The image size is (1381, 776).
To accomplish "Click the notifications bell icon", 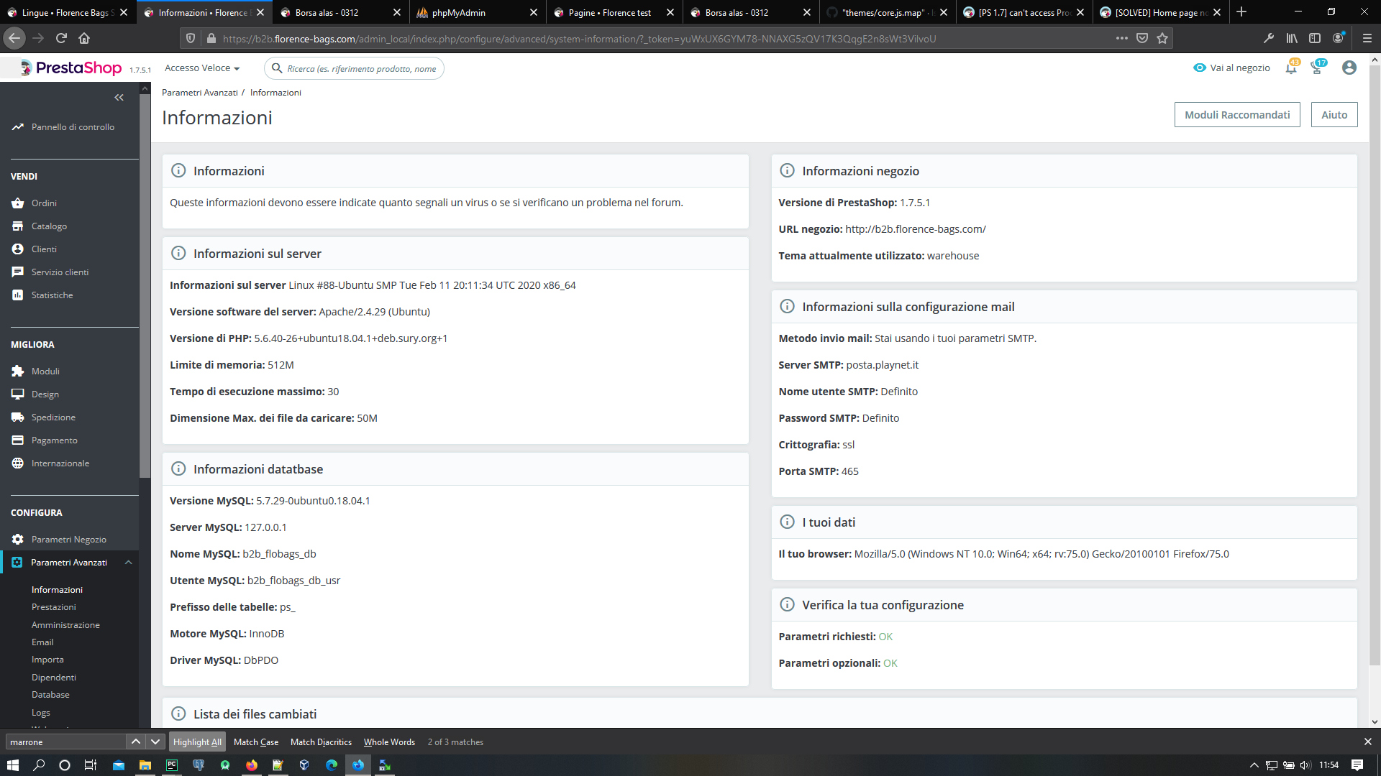I will (1291, 68).
